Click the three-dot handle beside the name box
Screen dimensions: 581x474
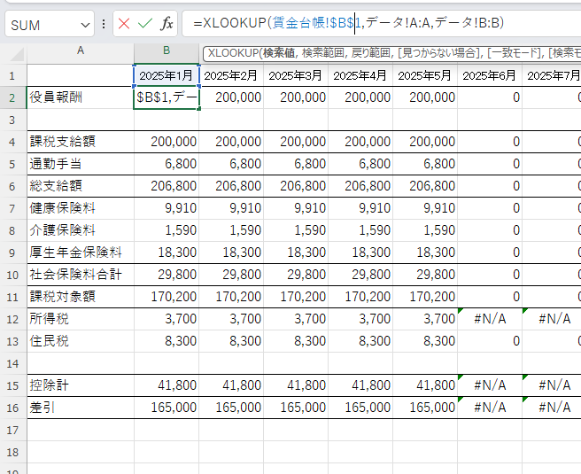pyautogui.click(x=105, y=24)
